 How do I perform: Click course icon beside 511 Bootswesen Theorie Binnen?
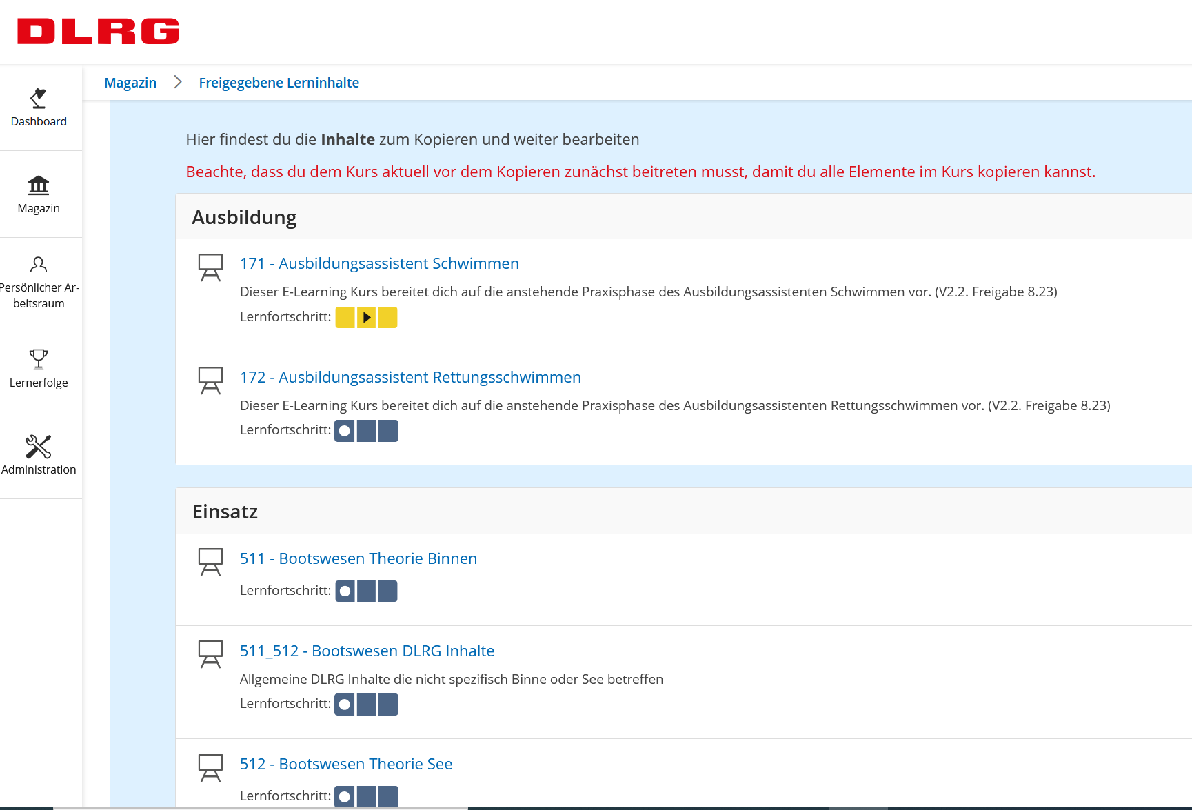[210, 562]
